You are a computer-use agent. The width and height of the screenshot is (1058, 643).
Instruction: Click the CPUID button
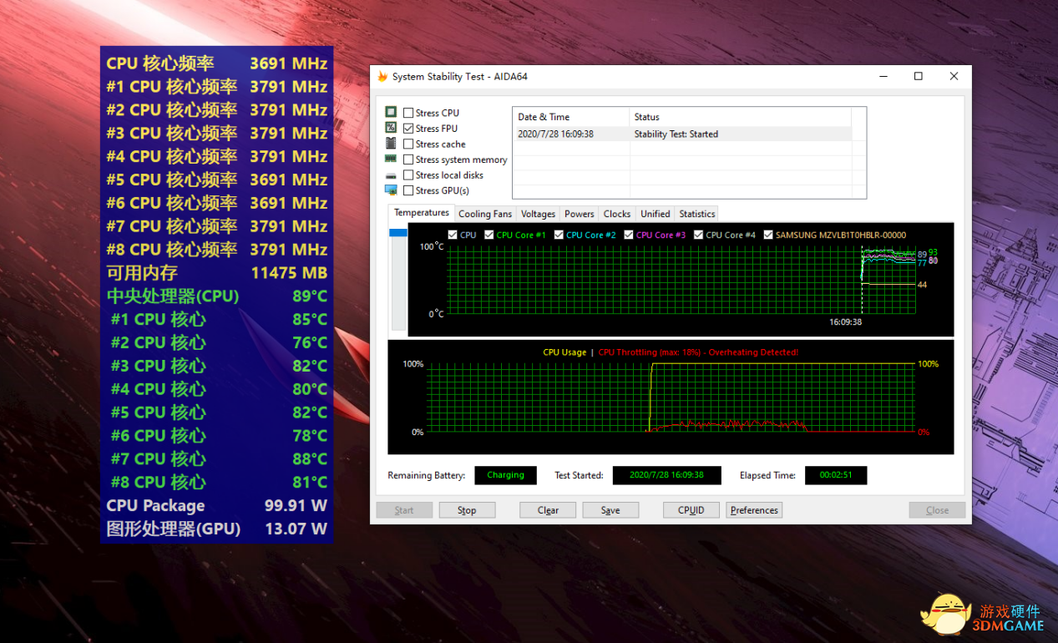coord(691,510)
